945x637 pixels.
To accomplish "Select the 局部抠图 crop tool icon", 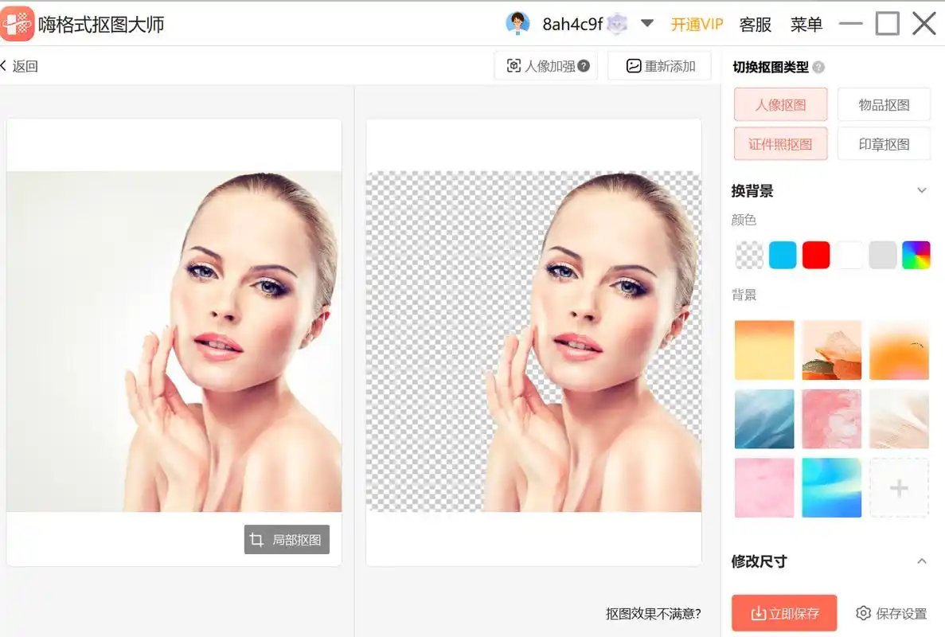I will pos(257,539).
